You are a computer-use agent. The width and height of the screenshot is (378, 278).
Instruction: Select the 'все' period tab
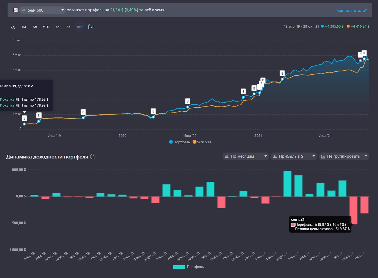click(x=79, y=27)
